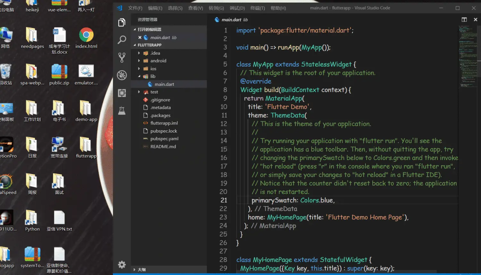Image resolution: width=481 pixels, height=275 pixels.
Task: Select the index.html Chrome desktop icon
Action: click(x=86, y=38)
